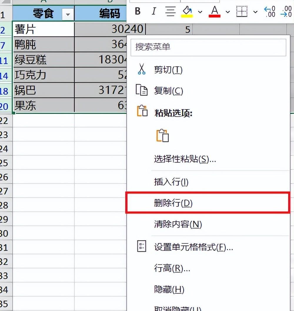The width and height of the screenshot is (294, 311).
Task: Click the paste option clipboard button
Action: tap(163, 135)
